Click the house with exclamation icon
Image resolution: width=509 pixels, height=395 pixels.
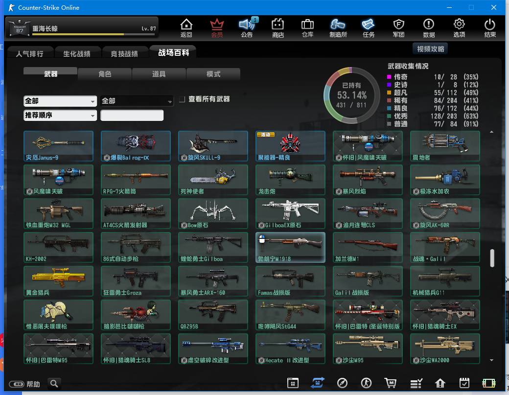pyautogui.click(x=440, y=383)
